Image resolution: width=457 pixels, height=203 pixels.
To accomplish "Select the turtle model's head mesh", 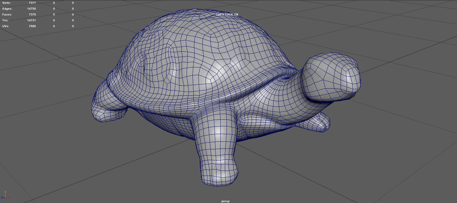I will pos(331,77).
